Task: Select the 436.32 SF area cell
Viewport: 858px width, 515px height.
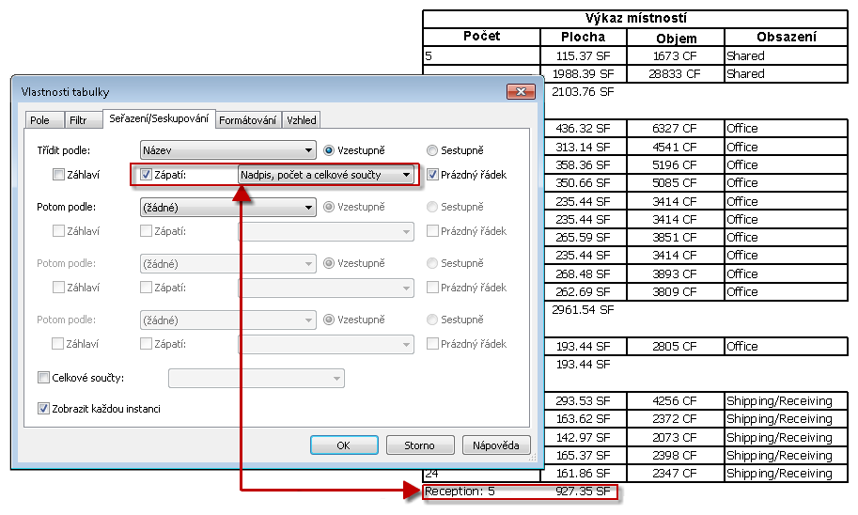Action: tap(584, 129)
